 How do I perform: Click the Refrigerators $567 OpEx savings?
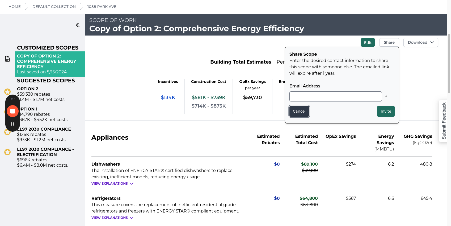(x=351, y=198)
